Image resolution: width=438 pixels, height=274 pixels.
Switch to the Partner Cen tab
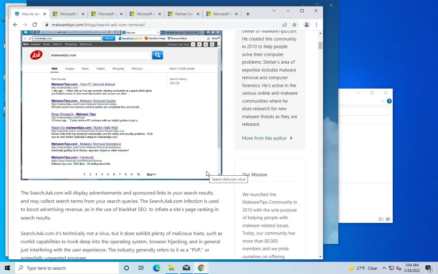[x=184, y=14]
